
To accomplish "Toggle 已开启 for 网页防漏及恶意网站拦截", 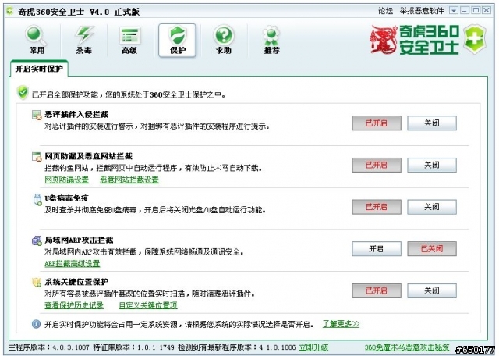I will 377,165.
